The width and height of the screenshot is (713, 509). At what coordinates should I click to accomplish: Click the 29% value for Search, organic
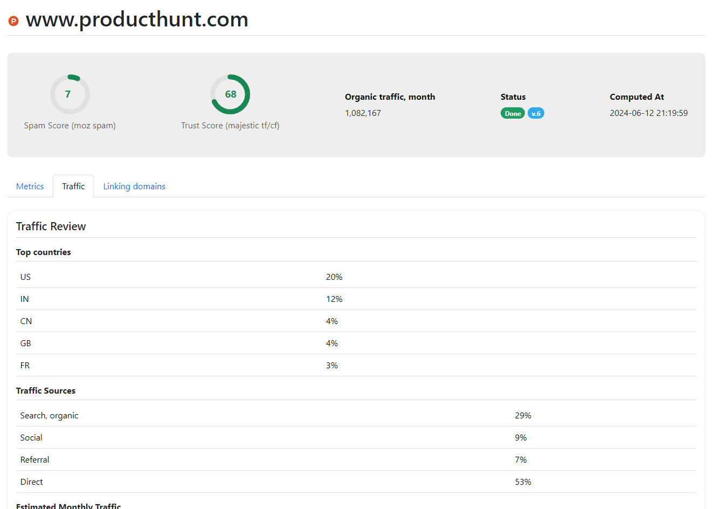pyautogui.click(x=523, y=416)
